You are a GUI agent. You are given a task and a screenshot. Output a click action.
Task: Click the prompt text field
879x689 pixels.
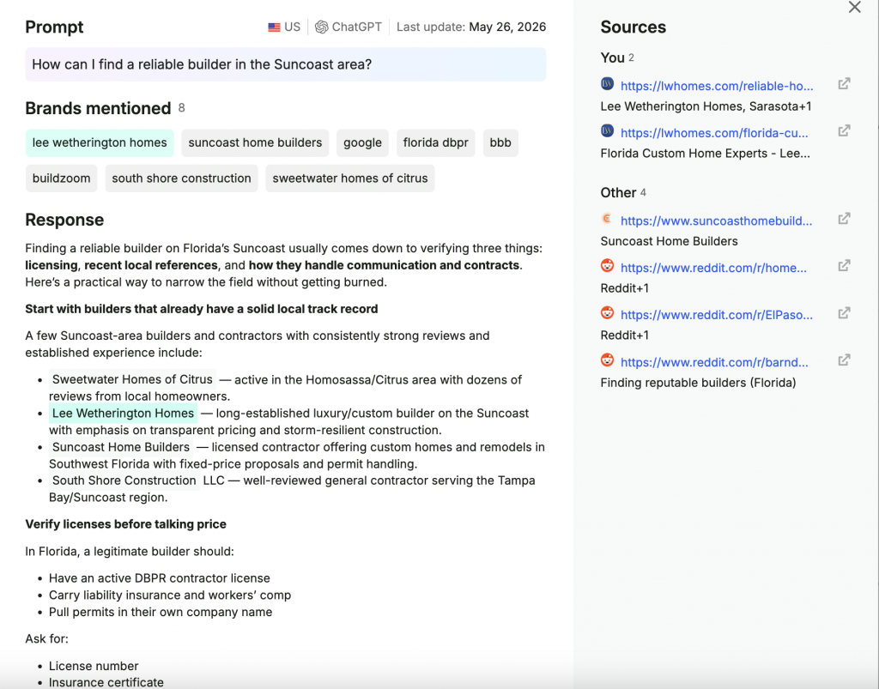pyautogui.click(x=285, y=64)
